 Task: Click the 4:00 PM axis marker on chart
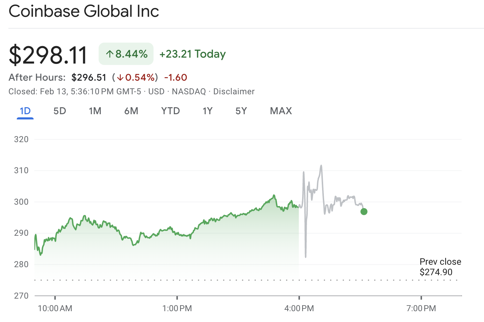[299, 308]
